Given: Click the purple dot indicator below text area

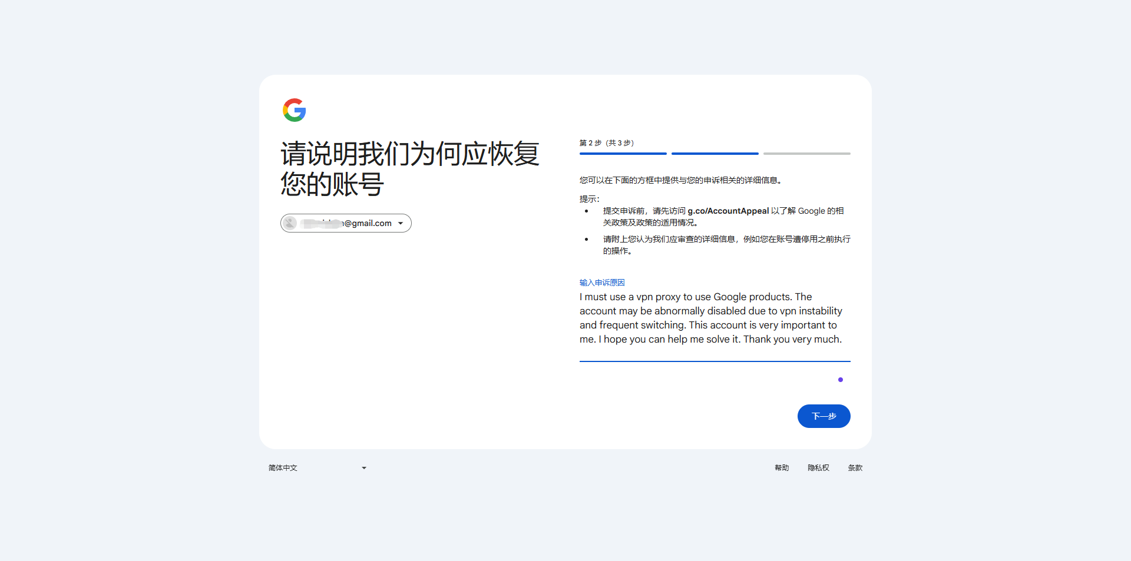Looking at the screenshot, I should (841, 380).
